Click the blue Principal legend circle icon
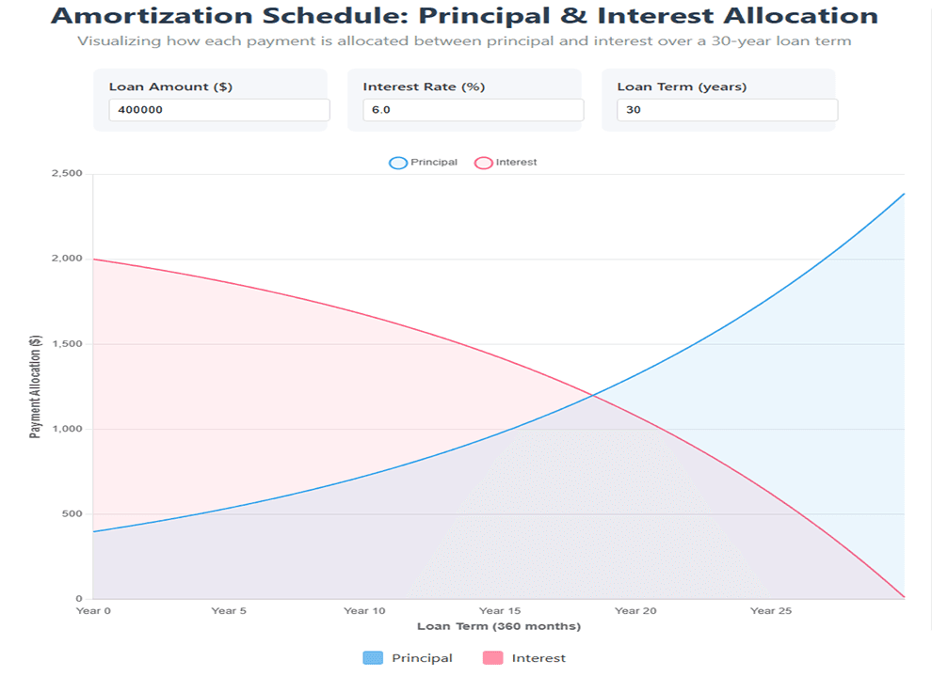This screenshot has height=677, width=932. coord(396,161)
